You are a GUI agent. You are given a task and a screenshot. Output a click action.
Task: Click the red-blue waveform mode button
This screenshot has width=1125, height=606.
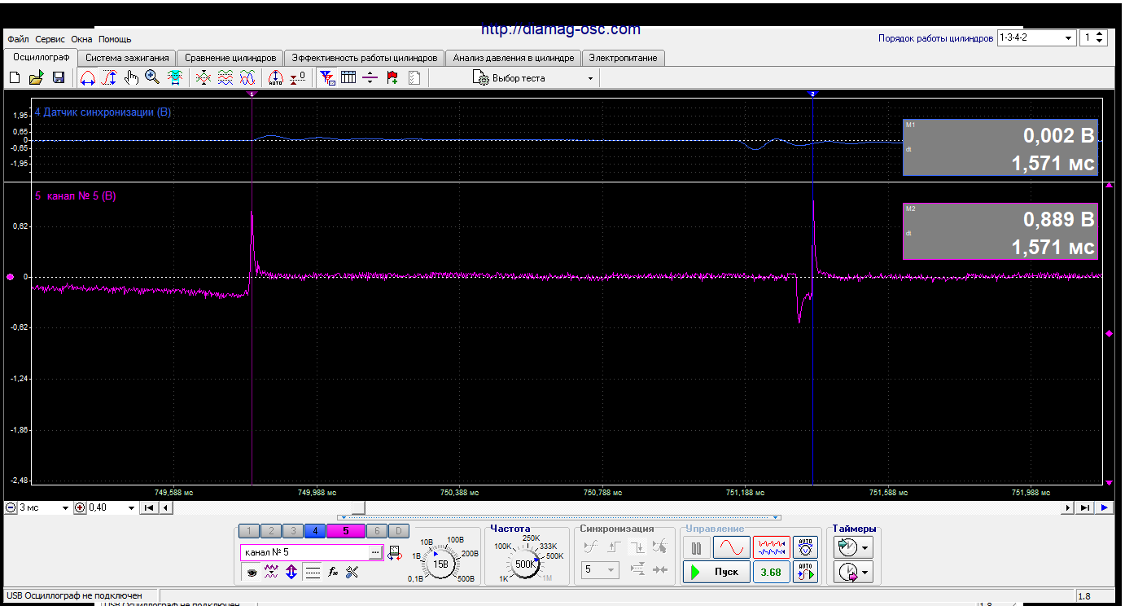[771, 547]
